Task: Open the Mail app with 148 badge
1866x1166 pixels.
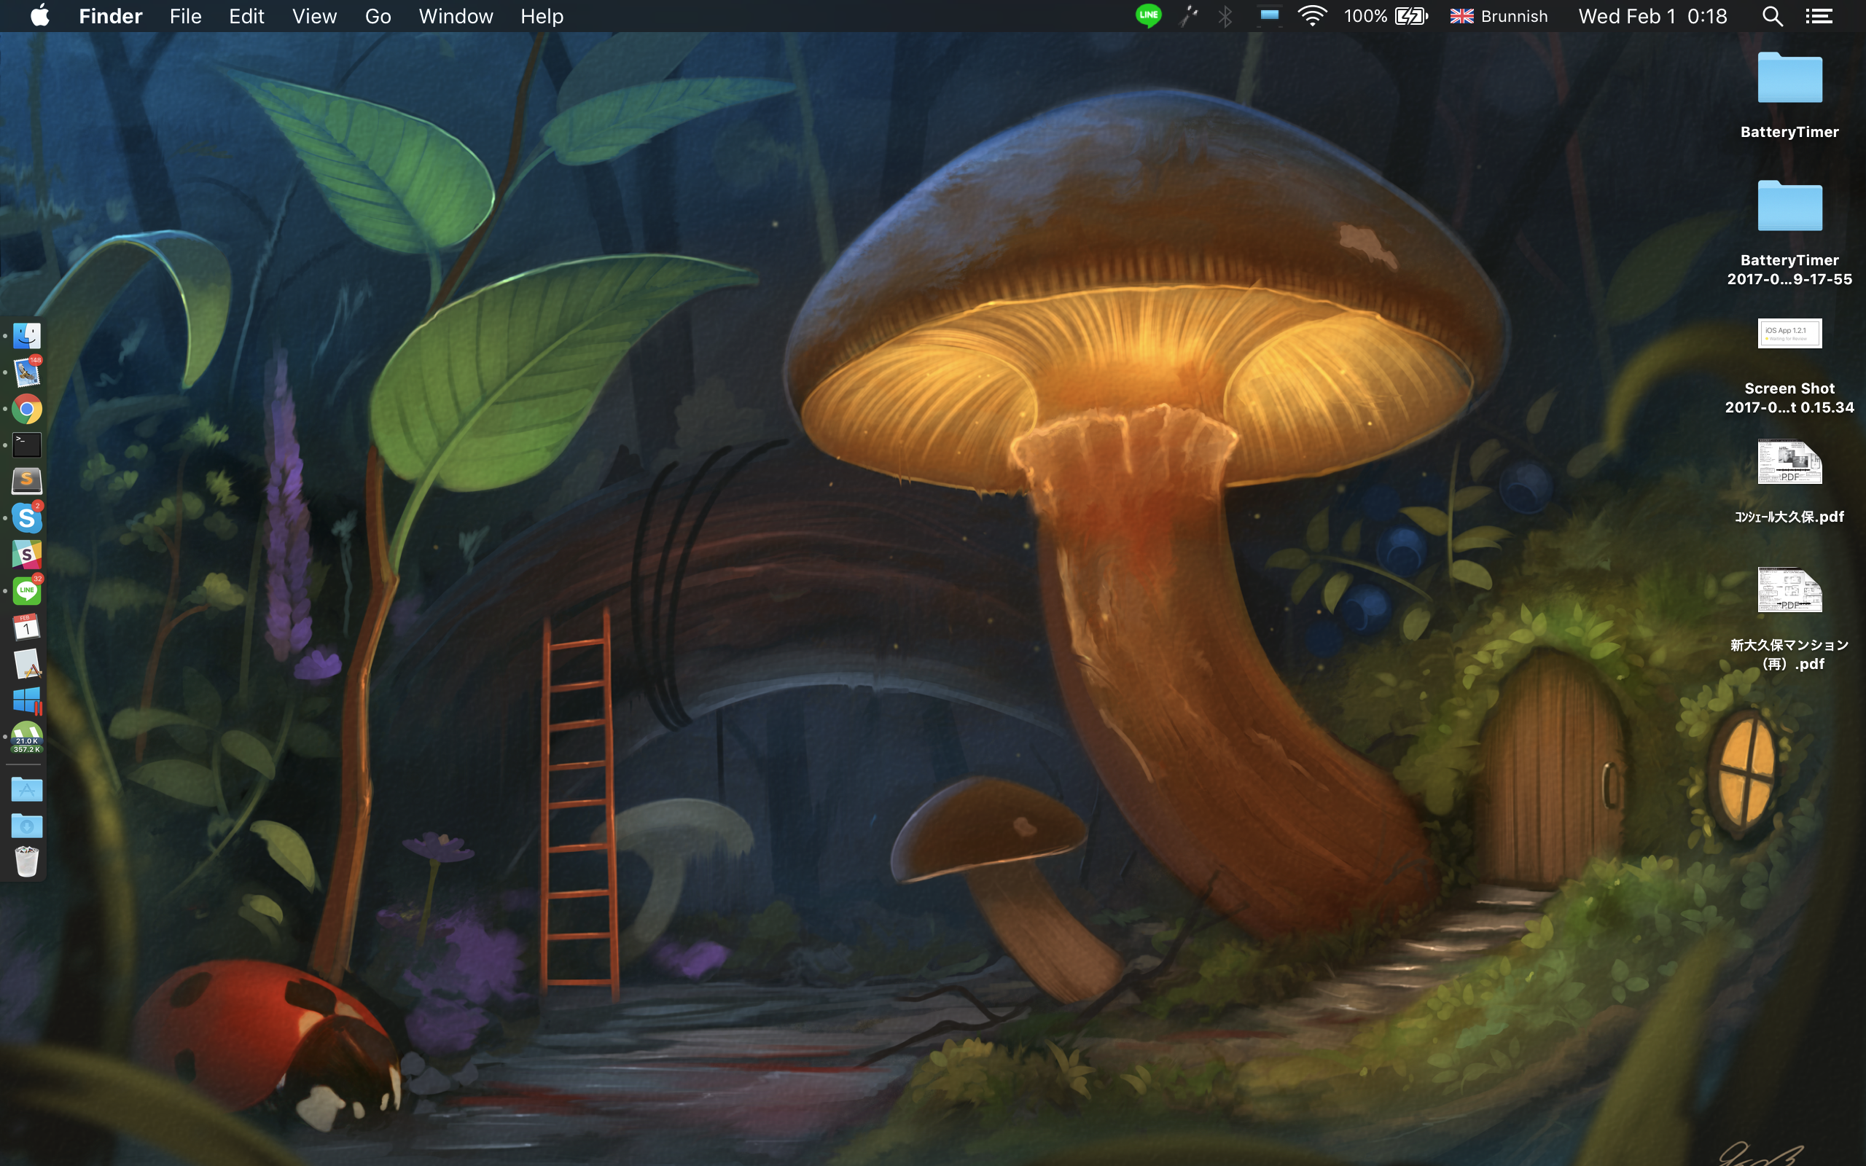Action: coord(27,372)
